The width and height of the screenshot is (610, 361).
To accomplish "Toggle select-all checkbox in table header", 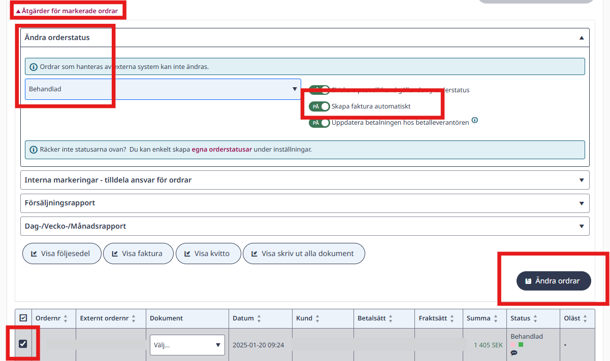I will point(23,318).
